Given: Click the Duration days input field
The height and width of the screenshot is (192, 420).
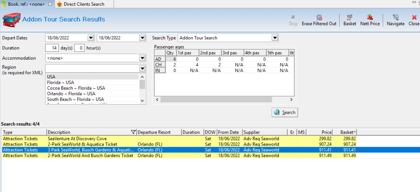Looking at the screenshot, I should (52, 48).
